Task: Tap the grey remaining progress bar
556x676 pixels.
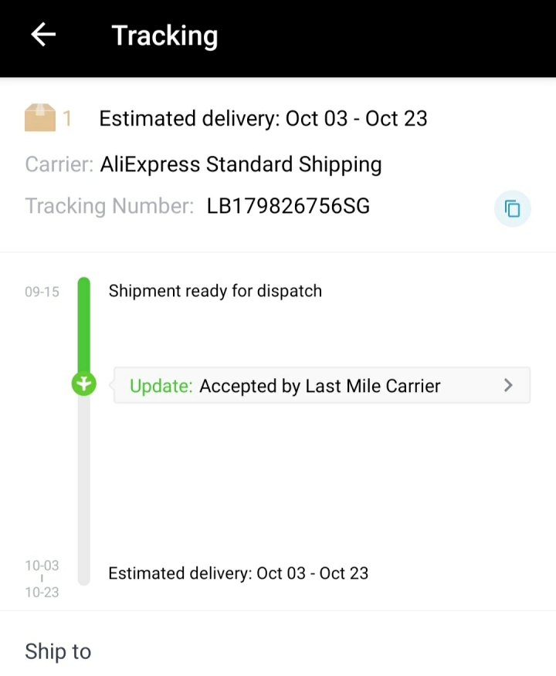Action: 83,490
